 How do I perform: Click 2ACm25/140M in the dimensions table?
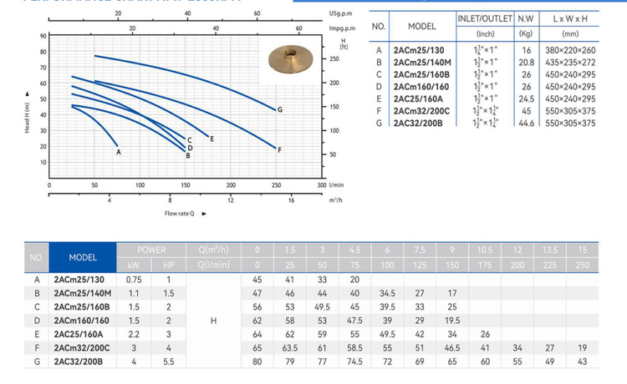point(422,63)
